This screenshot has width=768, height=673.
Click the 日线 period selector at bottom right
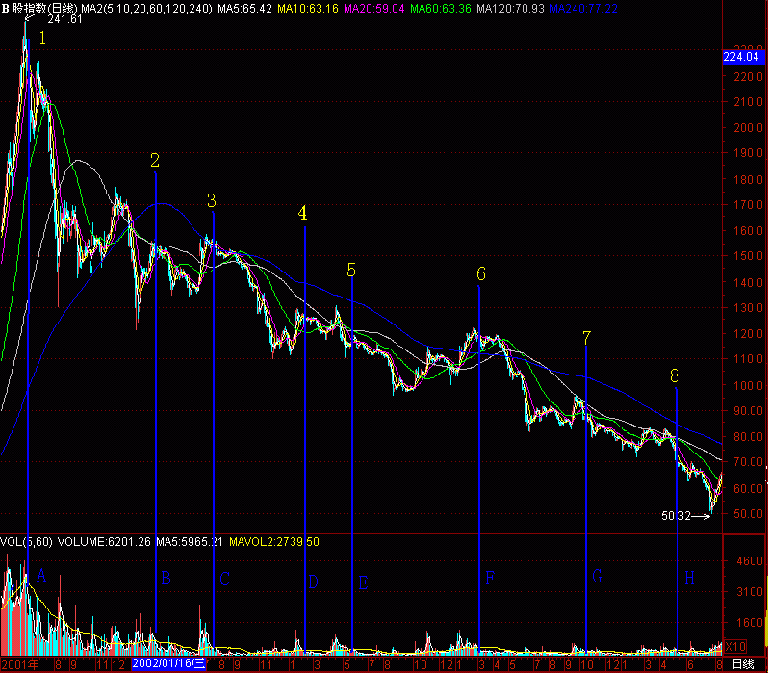coord(742,664)
